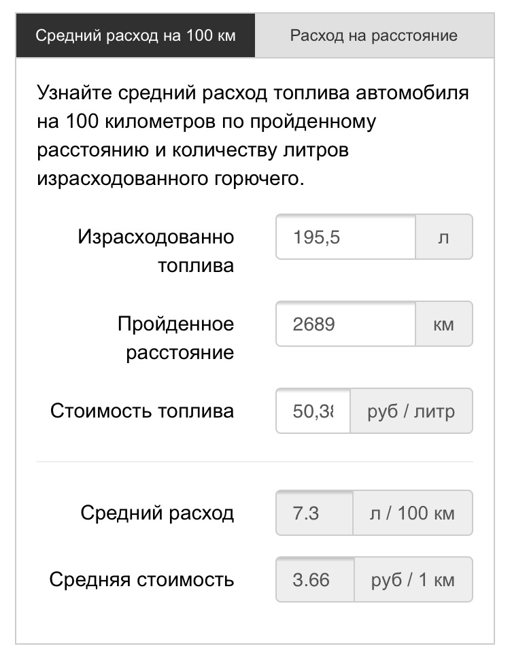Click the "Израсходованно топлива" label
The height and width of the screenshot is (661, 510).
[156, 250]
